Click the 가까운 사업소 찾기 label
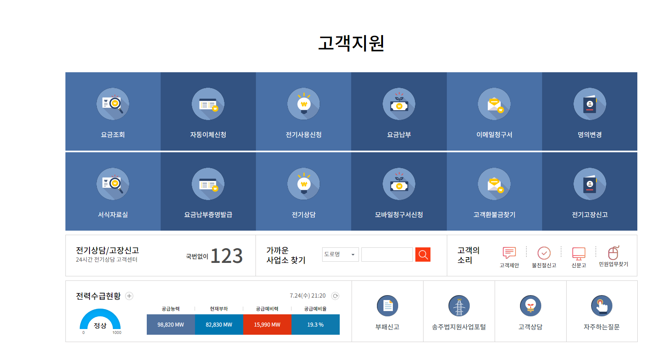659x358 pixels. [x=286, y=255]
